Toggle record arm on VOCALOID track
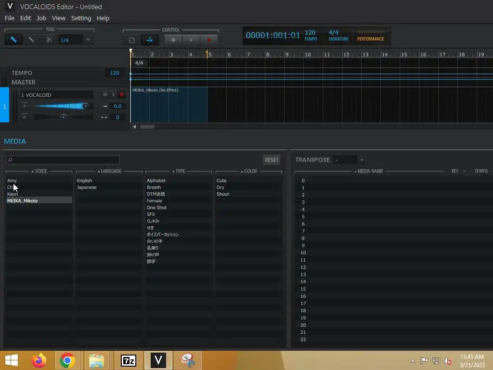Screen dimensions: 493x370 (x=121, y=94)
